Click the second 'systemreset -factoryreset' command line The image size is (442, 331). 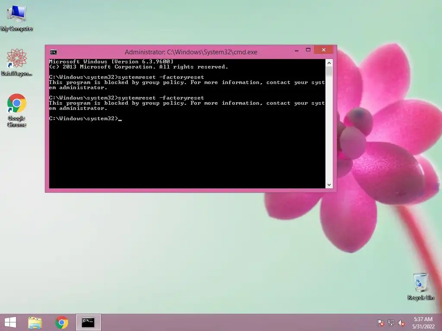(x=126, y=98)
